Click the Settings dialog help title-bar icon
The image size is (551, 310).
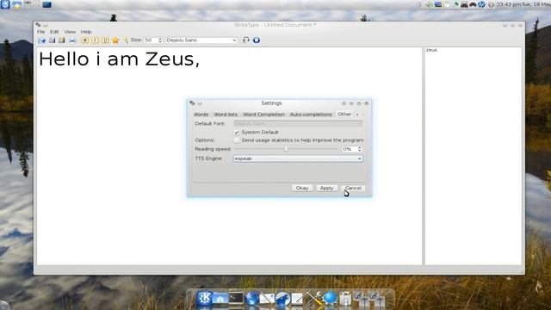tap(344, 103)
